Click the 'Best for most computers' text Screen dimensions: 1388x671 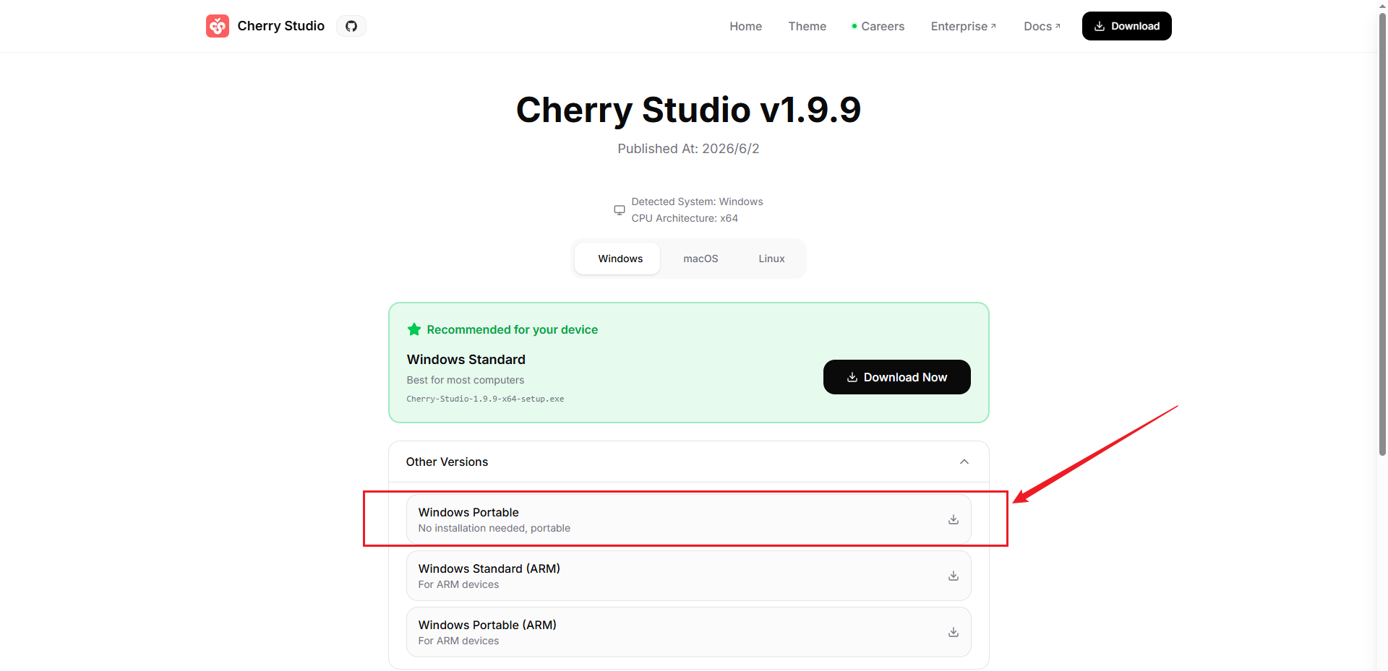[x=465, y=380]
